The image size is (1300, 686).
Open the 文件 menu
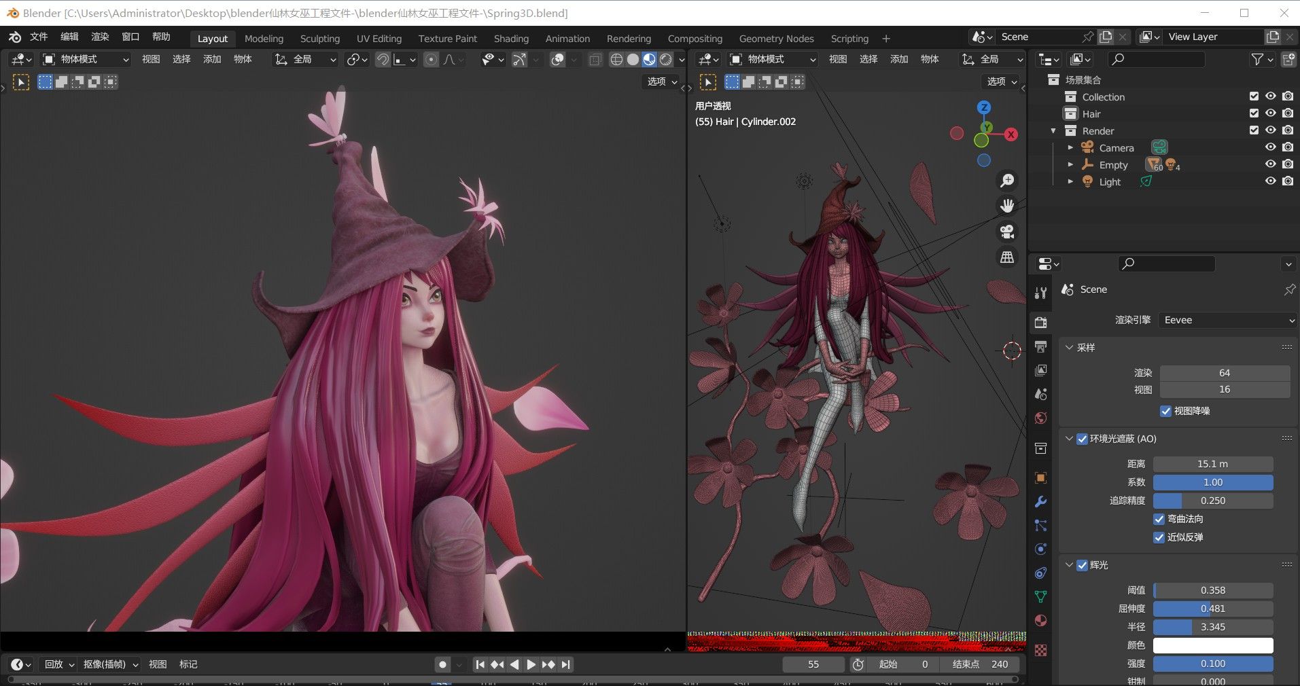pyautogui.click(x=39, y=37)
